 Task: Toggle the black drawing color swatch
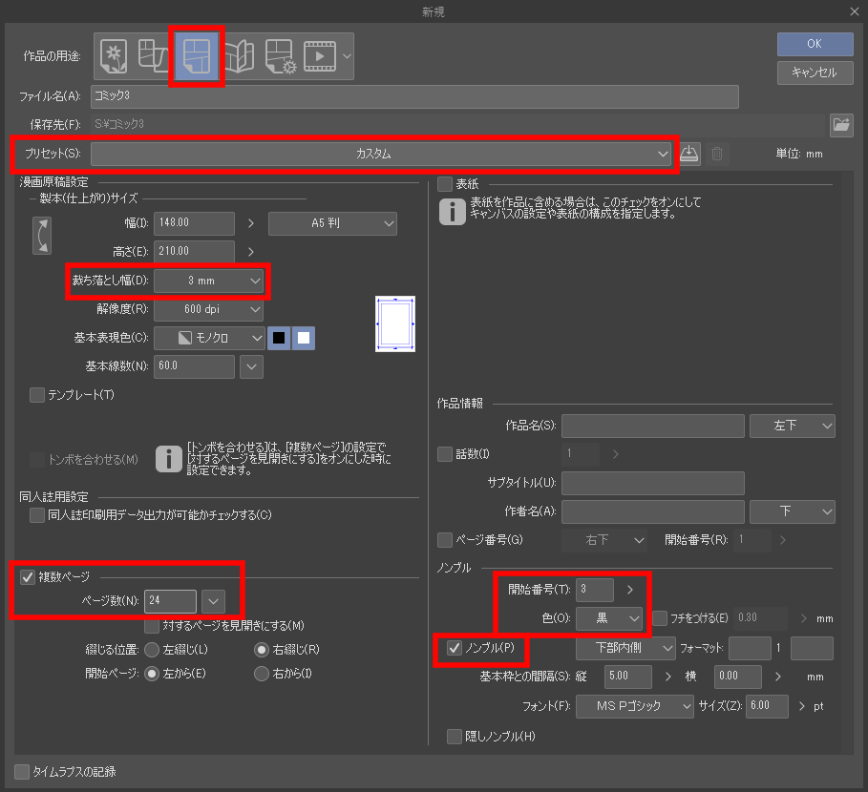[x=279, y=338]
